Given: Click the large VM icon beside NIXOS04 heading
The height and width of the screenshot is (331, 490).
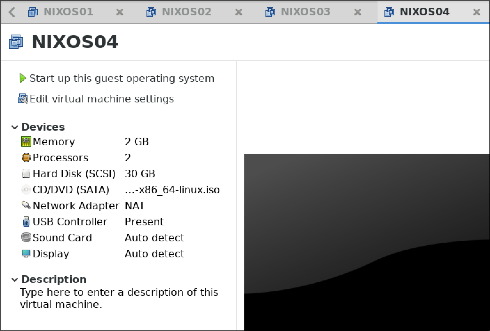Looking at the screenshot, I should [x=16, y=42].
